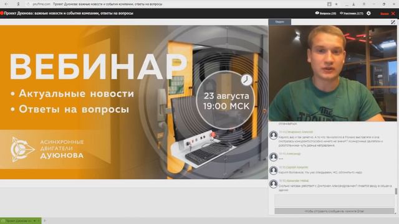Go back with the browser back arrow
Viewport: 399px width, 224px height.
click(6, 4)
